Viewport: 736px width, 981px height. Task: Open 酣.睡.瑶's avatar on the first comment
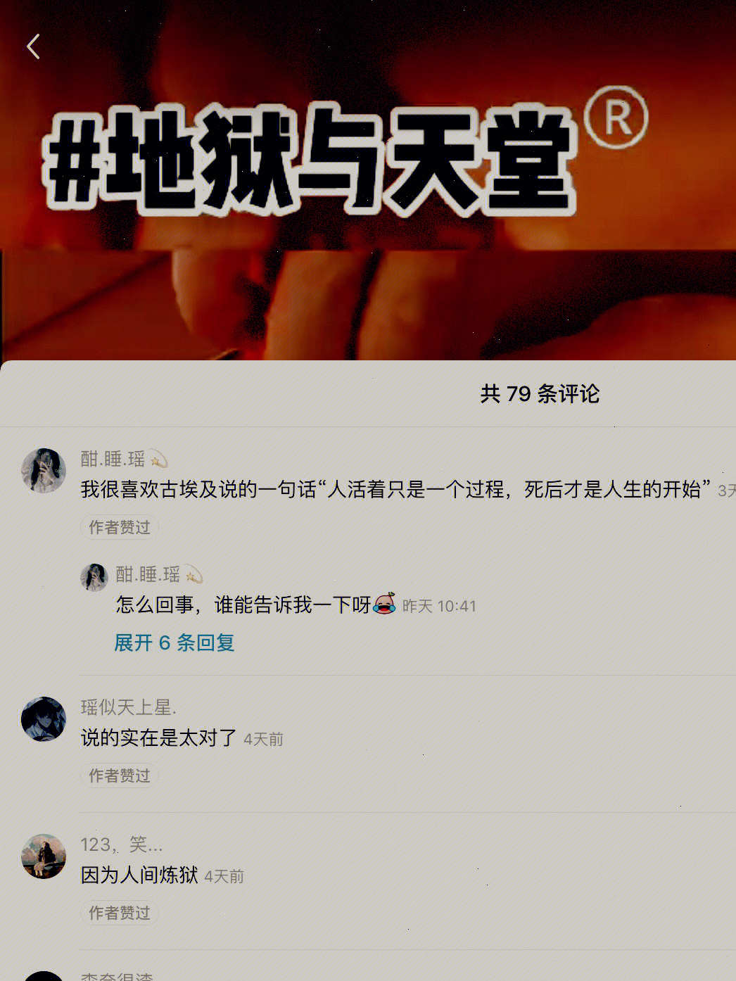pos(44,471)
